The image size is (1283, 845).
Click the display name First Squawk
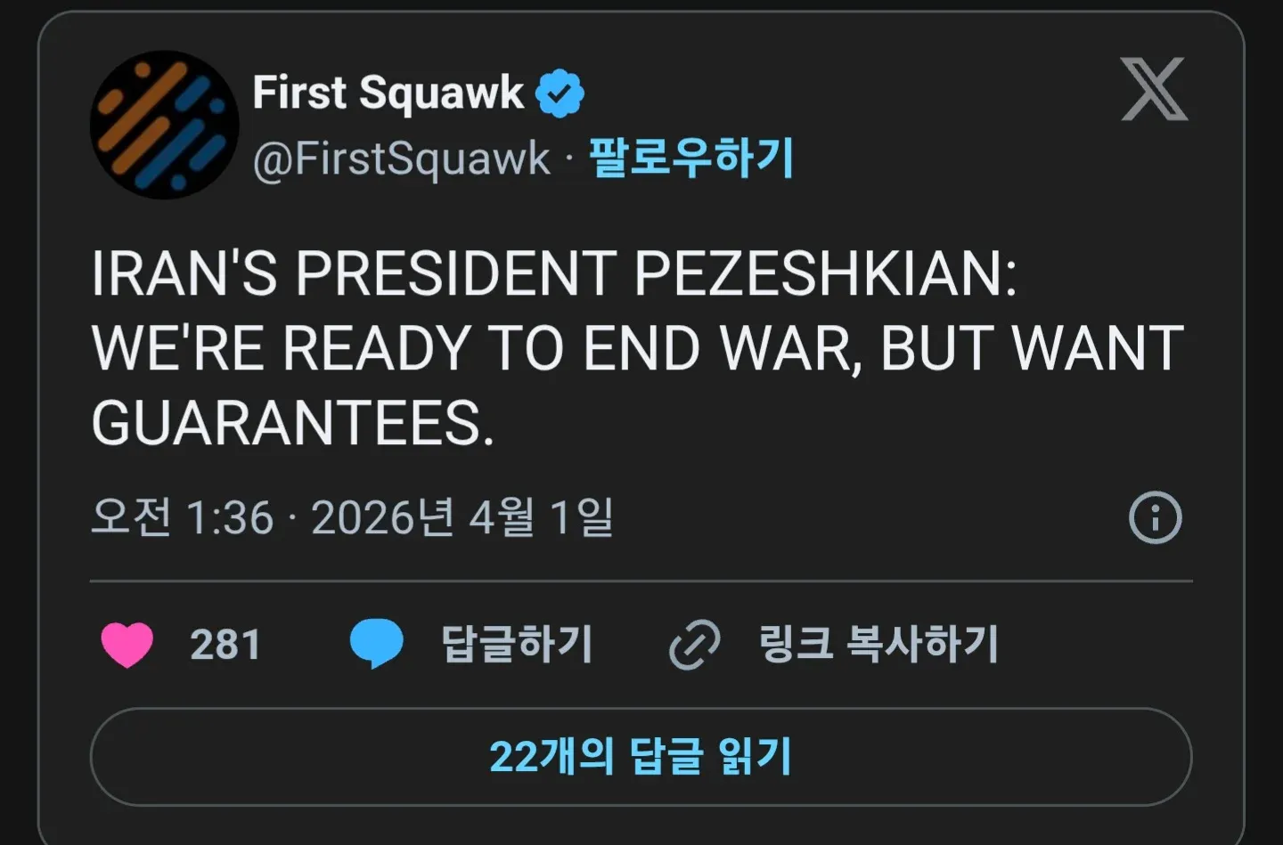pos(388,92)
